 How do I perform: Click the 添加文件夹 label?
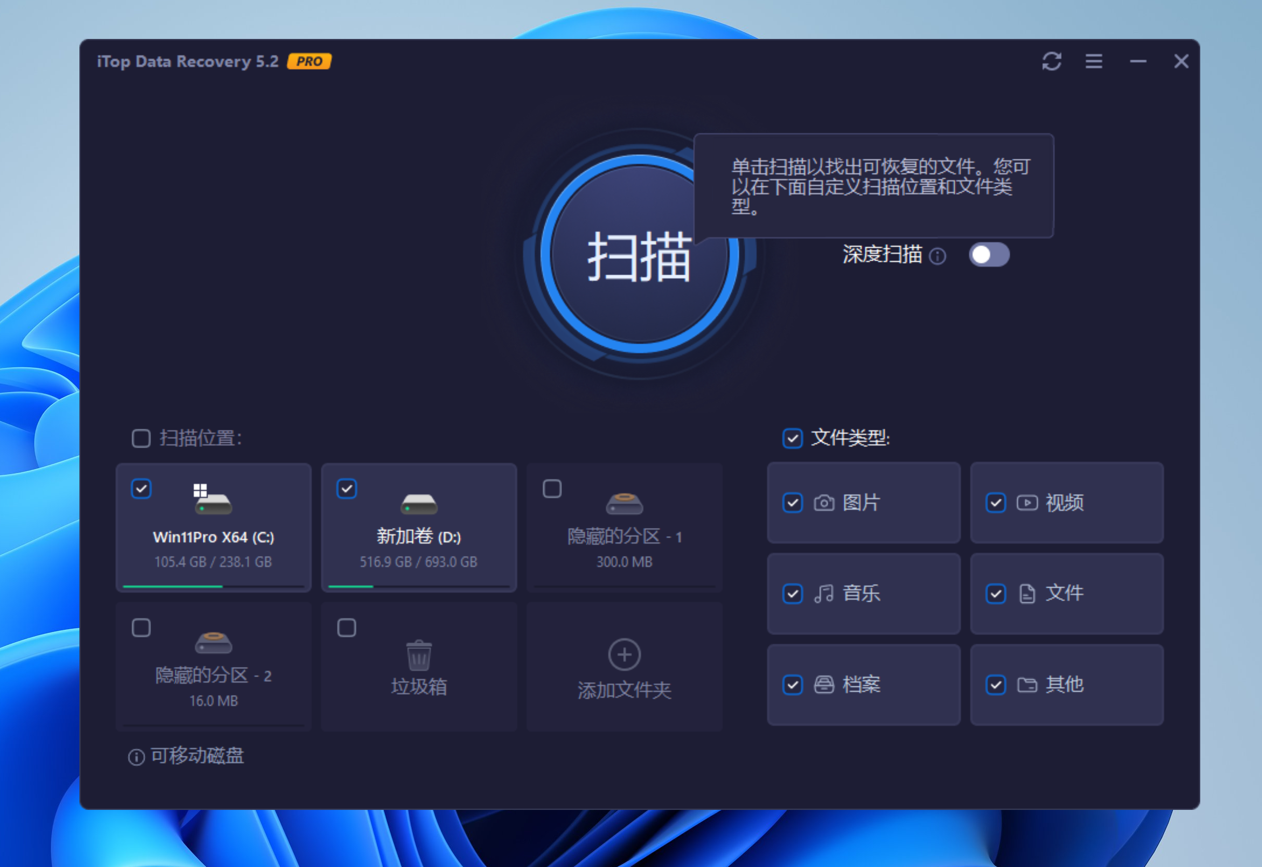point(624,690)
